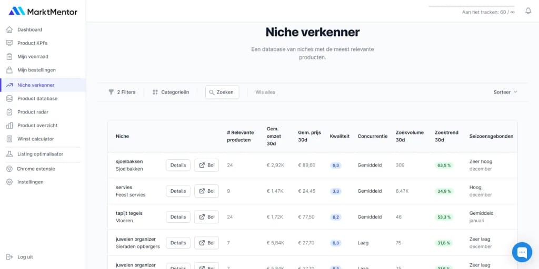Click the magnifier search icon
Screen dimensions: 539x269
click(212, 92)
